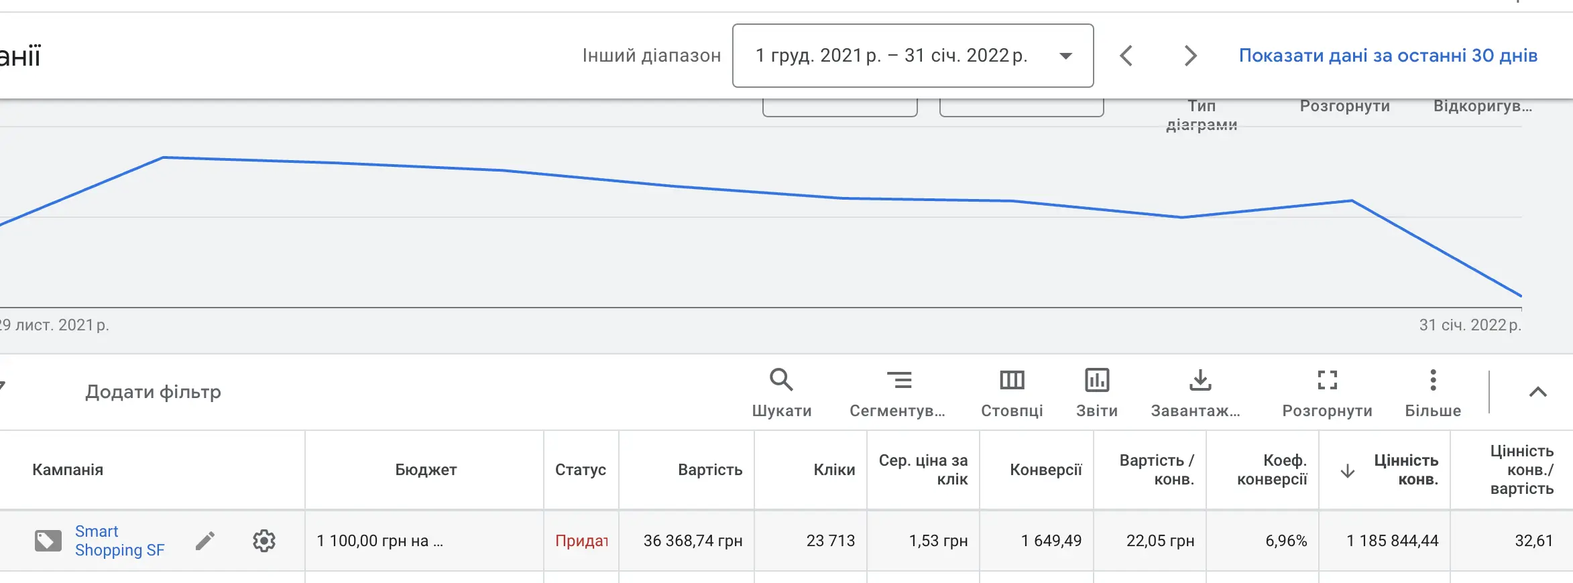Open the Segment (Сегментув…) icon
The width and height of the screenshot is (1573, 583).
pos(898,381)
